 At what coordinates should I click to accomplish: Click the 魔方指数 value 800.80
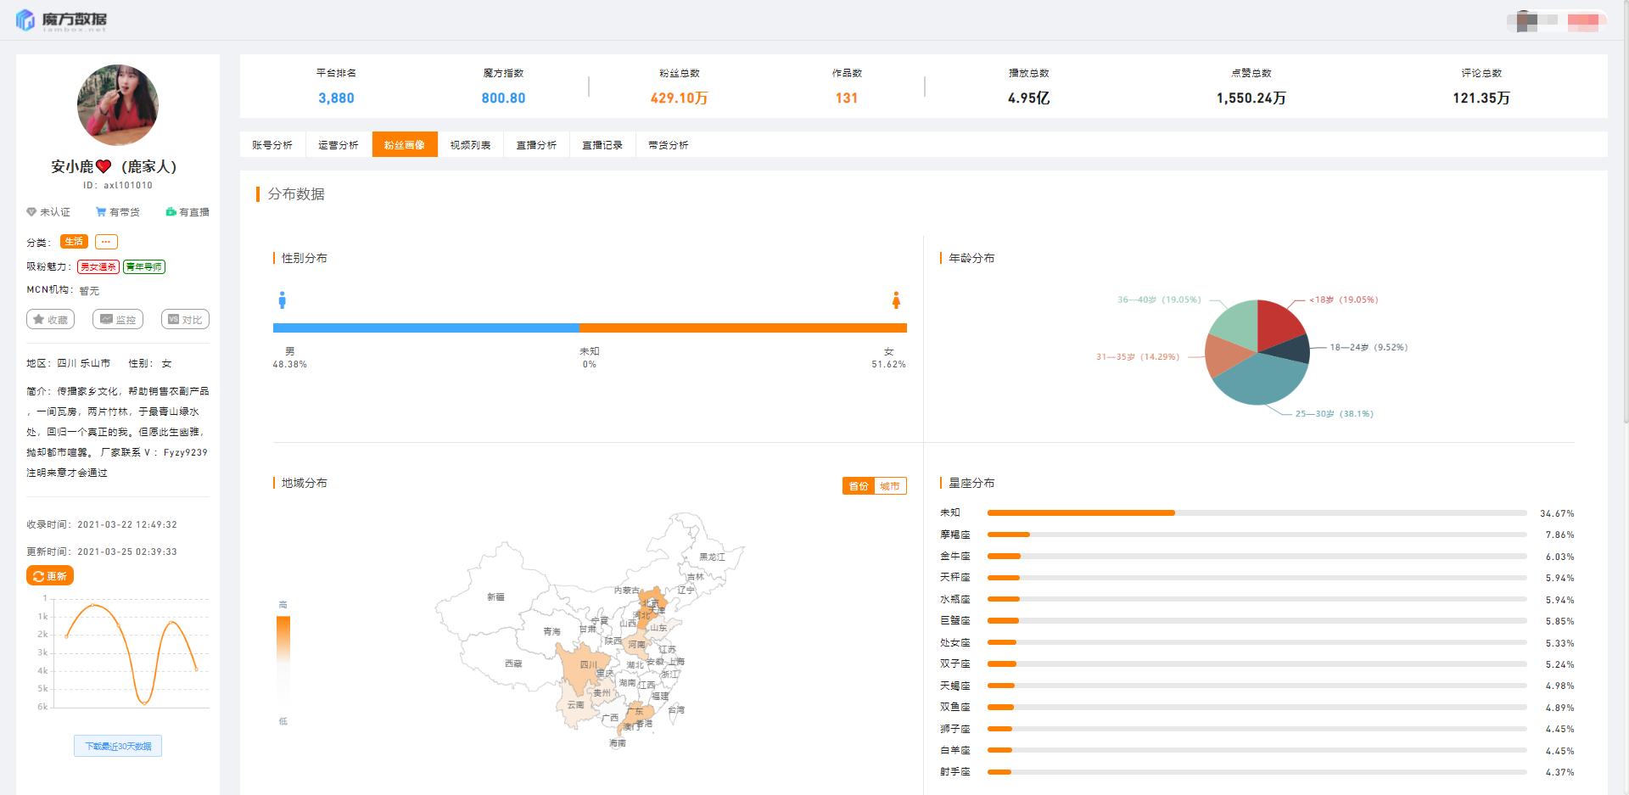503,98
